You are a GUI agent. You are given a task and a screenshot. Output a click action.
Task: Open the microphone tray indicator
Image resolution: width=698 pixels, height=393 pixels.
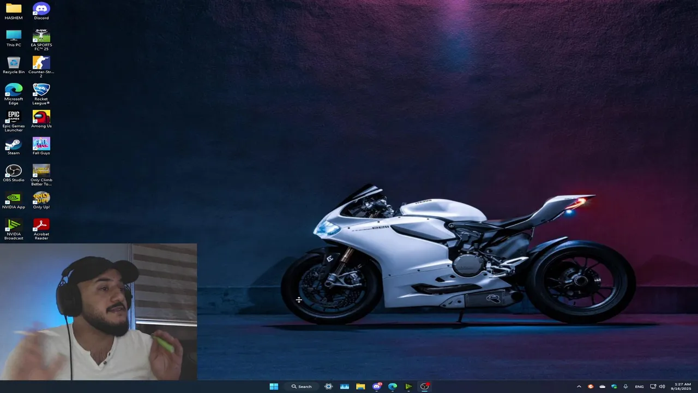pyautogui.click(x=625, y=386)
